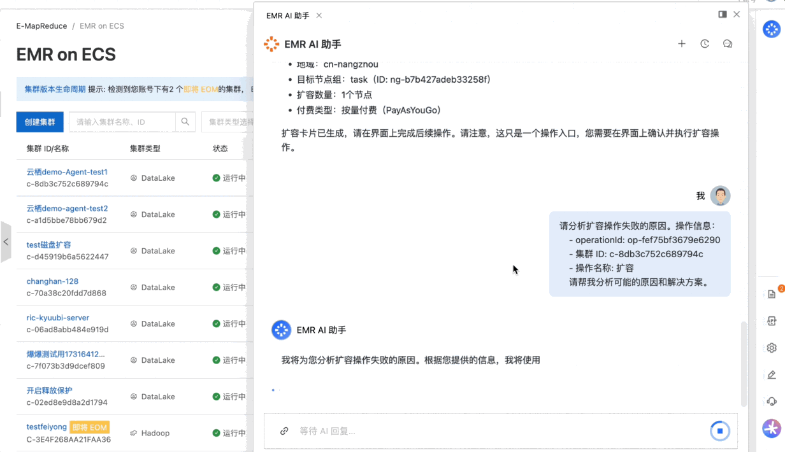Viewport: 785px width, 452px height.
Task: Click the colorful AI assistant icon at bottom right
Action: pos(771,428)
